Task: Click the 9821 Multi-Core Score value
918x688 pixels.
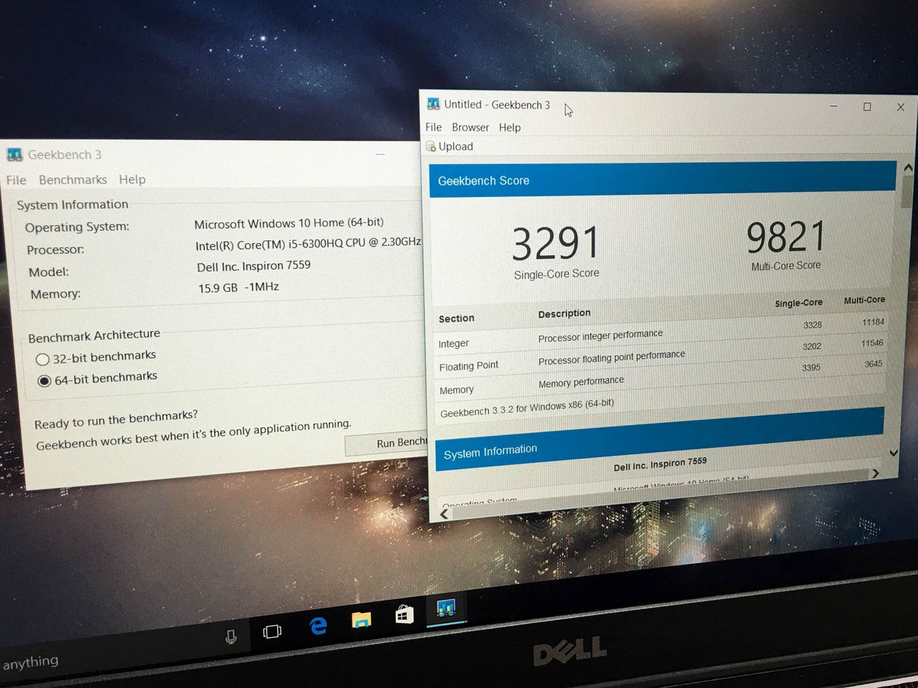Action: 786,237
